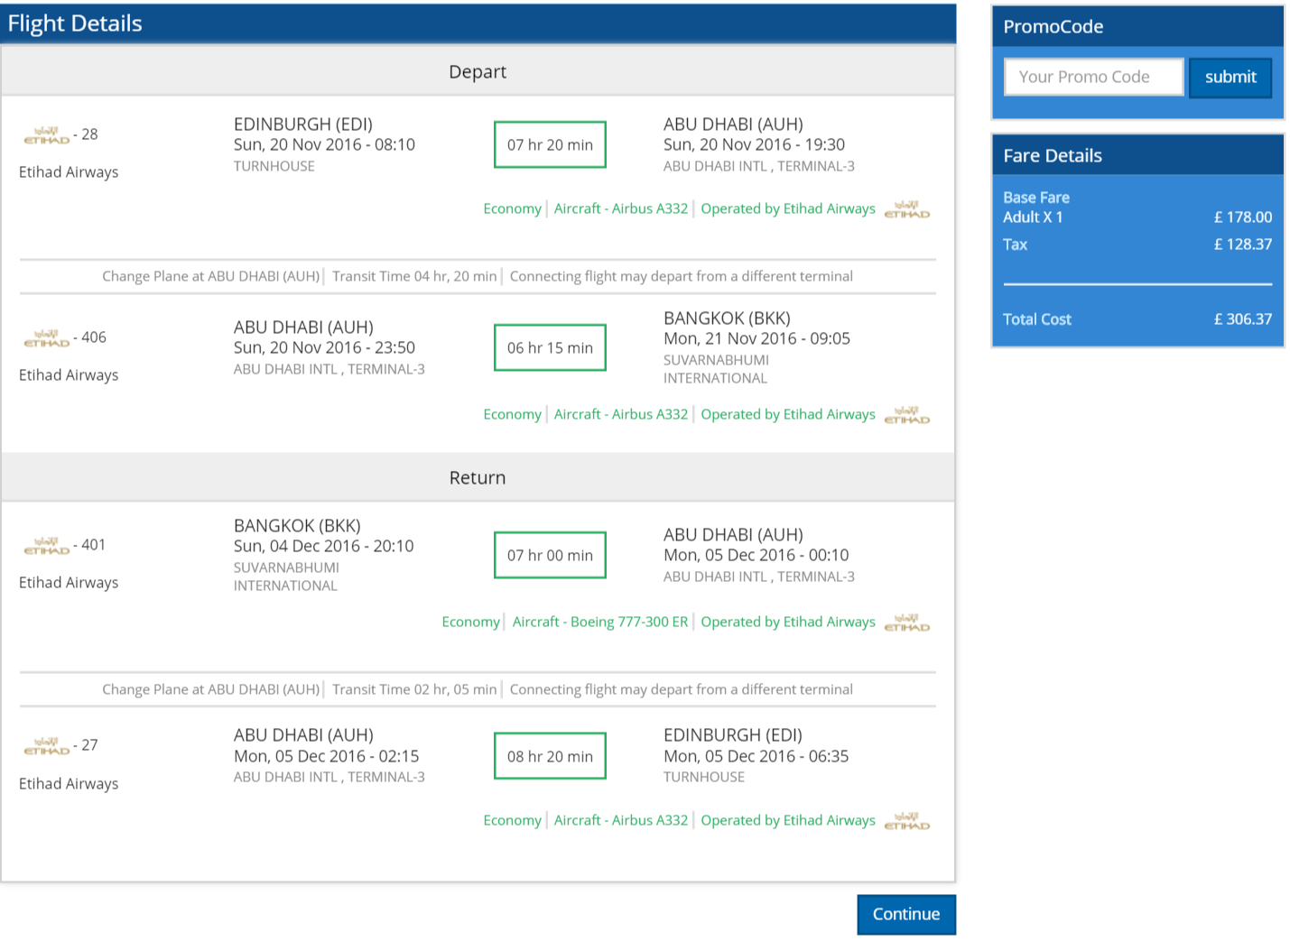Click Etihad logo after 'Operated by' on Edinburgh-Abu Dhabi leg

pyautogui.click(x=907, y=209)
